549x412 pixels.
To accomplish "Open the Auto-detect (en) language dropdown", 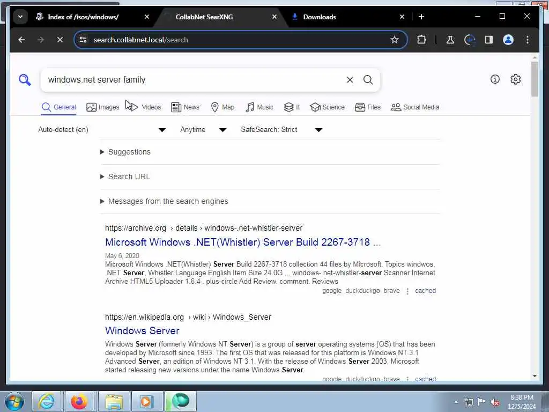I will coord(102,130).
